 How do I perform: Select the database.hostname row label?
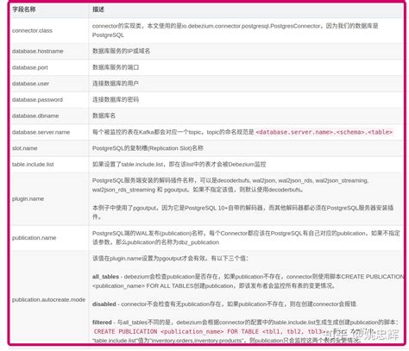[x=38, y=51]
